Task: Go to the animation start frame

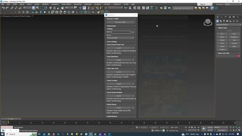Action: click(186, 127)
